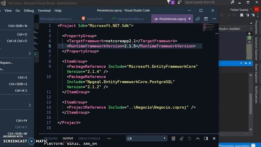Move the panel to the right side
This screenshot has width=261, height=147.
(x=206, y=138)
